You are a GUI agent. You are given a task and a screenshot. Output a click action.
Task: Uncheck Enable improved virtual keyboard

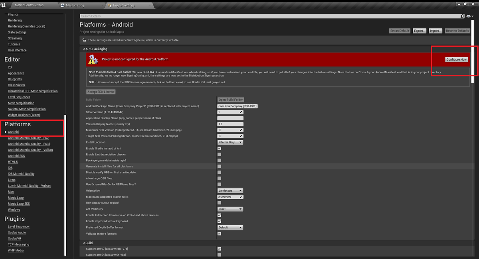219,221
